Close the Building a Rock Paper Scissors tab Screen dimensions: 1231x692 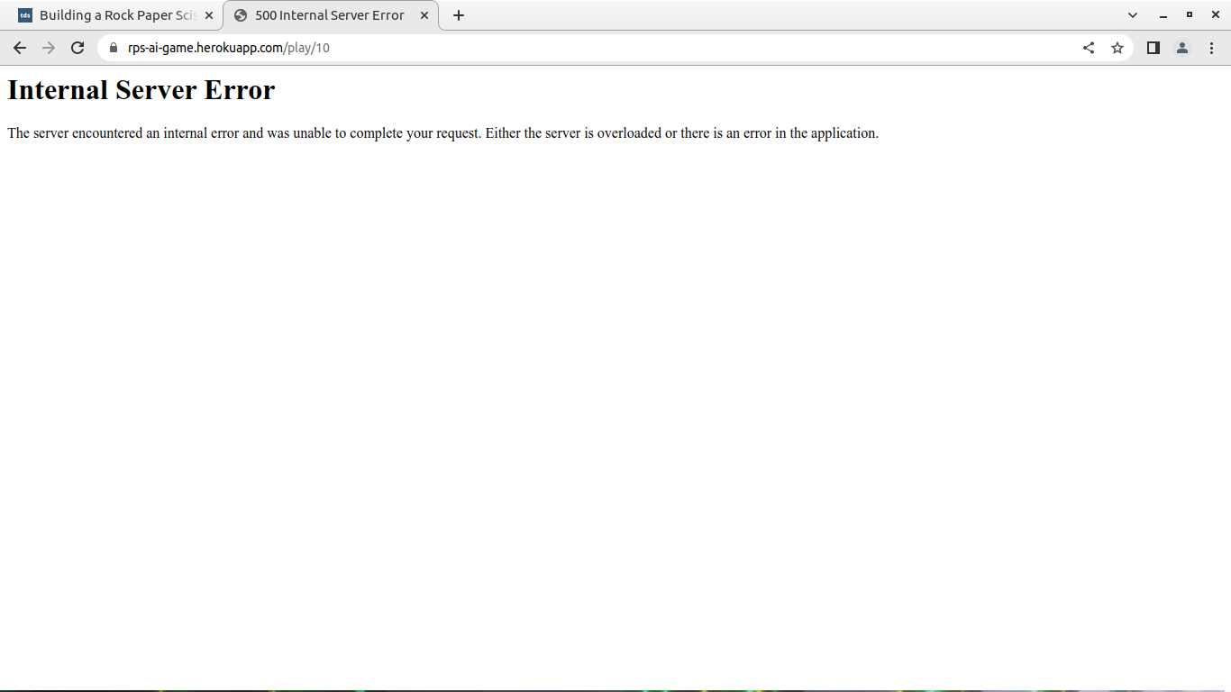pyautogui.click(x=209, y=15)
